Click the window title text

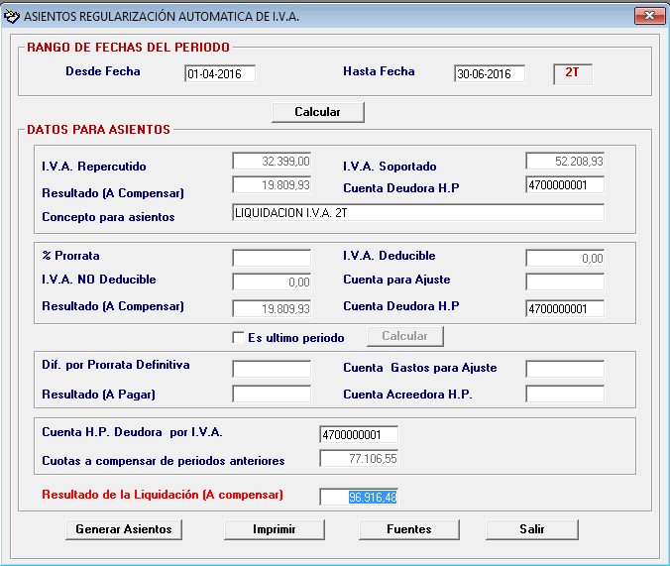point(162,17)
